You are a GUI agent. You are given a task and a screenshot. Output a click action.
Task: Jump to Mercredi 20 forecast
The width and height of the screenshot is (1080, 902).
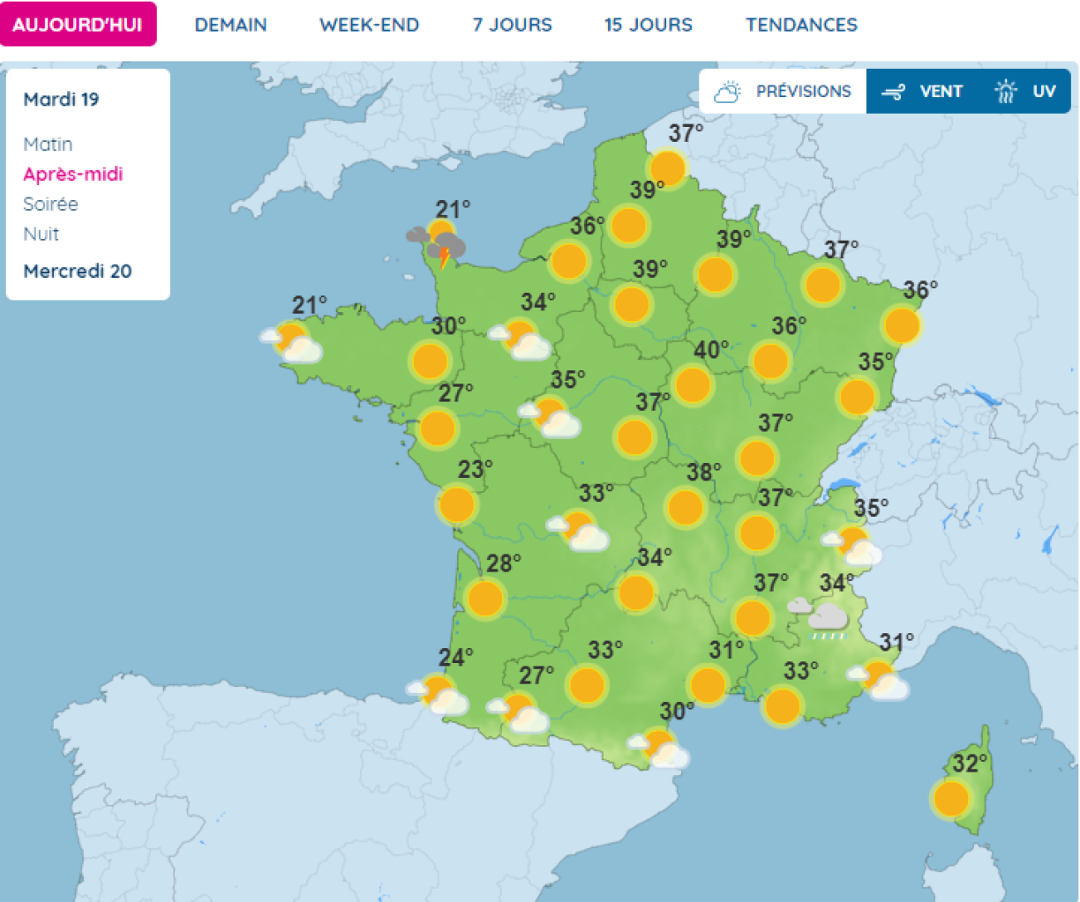(x=78, y=272)
